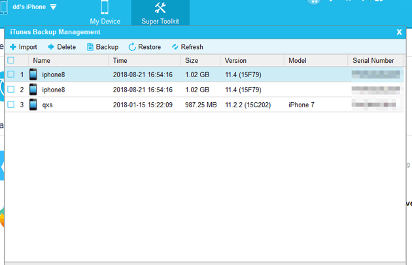Click the Import plus icon

(12, 47)
